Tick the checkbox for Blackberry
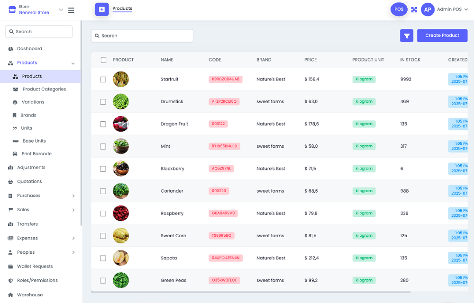 (x=103, y=169)
